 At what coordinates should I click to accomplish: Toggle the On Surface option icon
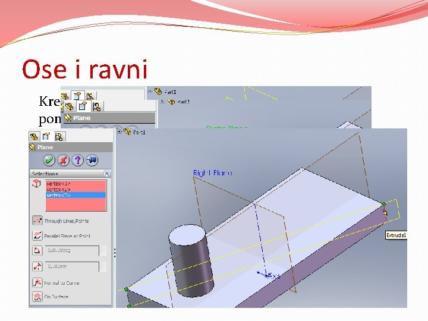point(37,297)
